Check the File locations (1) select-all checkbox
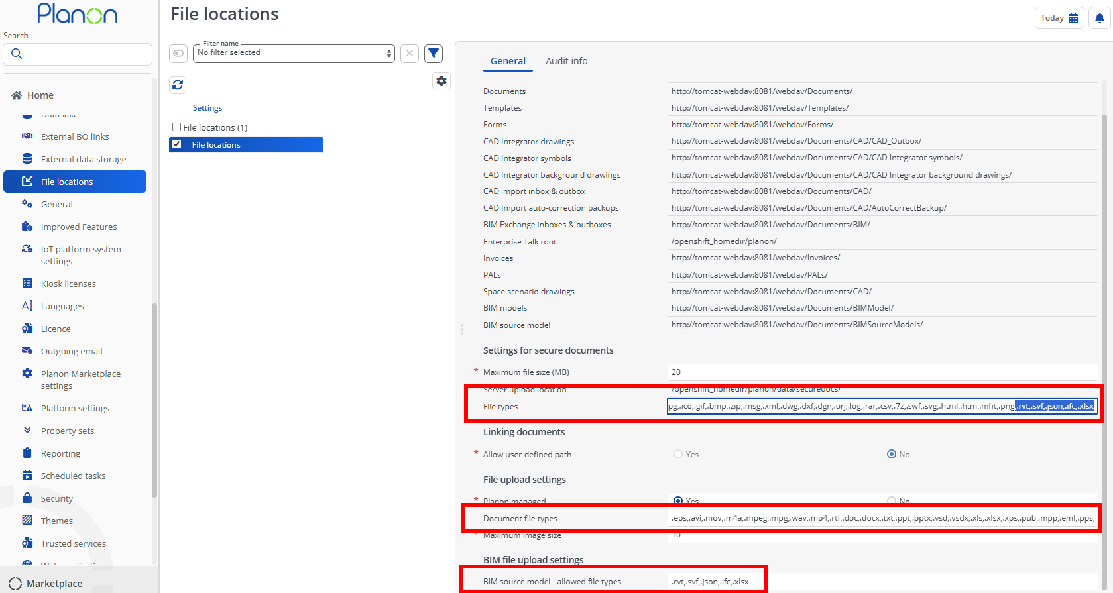 tap(177, 127)
